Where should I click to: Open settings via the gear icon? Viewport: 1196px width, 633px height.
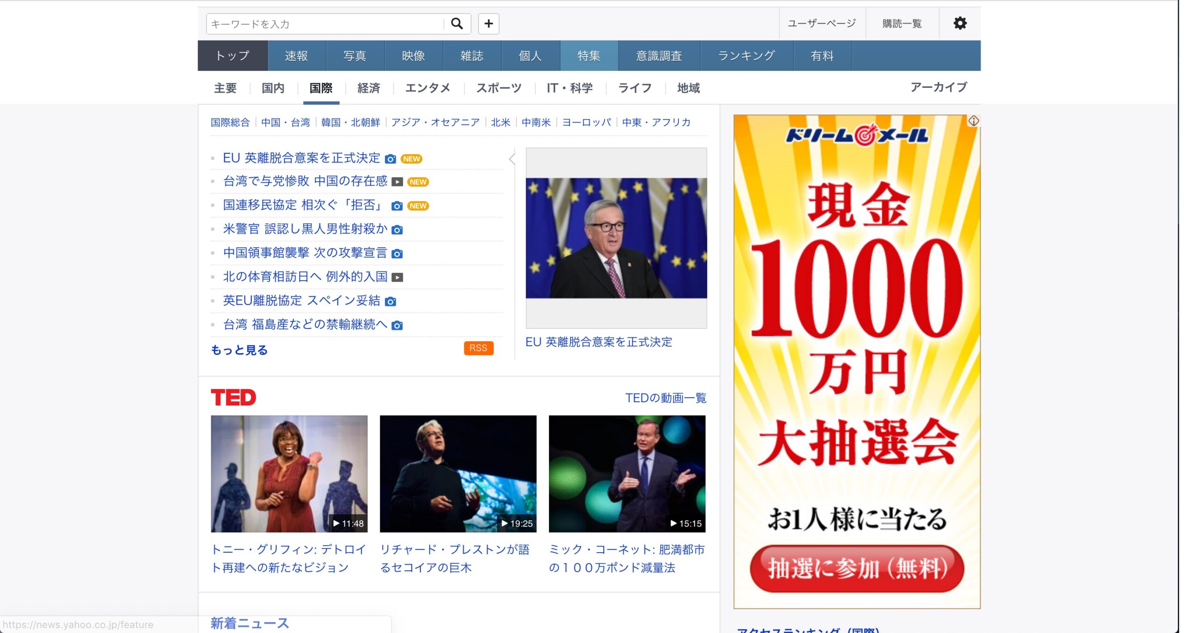click(960, 23)
